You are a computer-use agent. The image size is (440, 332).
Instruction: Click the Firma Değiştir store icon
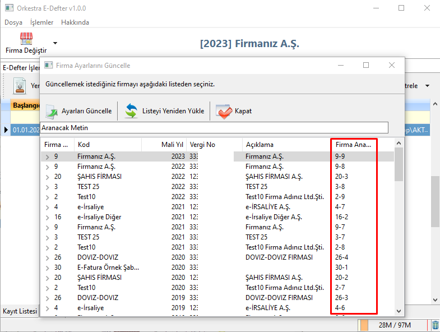[26, 39]
